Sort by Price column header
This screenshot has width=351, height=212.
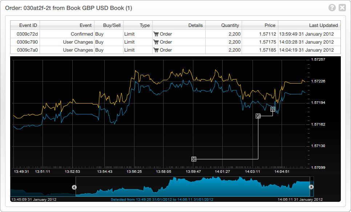point(260,25)
